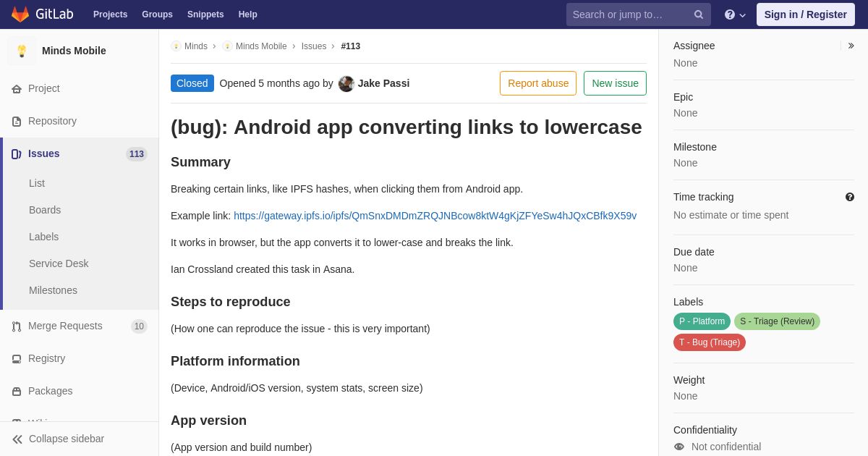This screenshot has height=456, width=868.
Task: Click the Project home icon
Action: (x=17, y=89)
